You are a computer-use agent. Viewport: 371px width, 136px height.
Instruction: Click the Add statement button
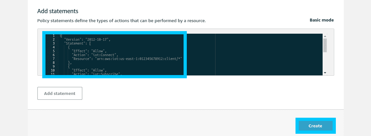coord(60,93)
